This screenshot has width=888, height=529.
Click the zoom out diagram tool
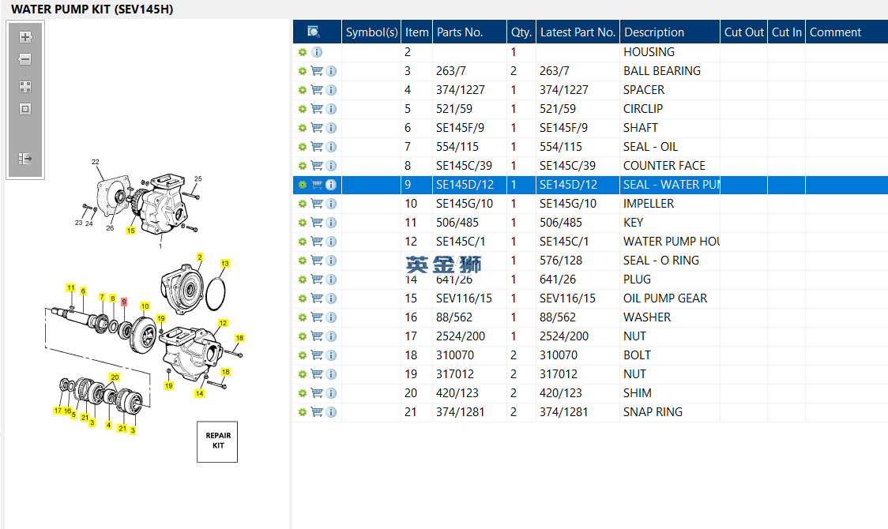(x=25, y=59)
